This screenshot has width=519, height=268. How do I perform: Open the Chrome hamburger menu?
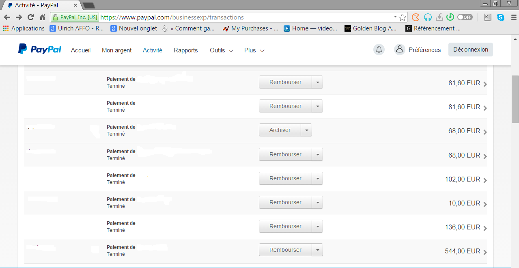[513, 17]
